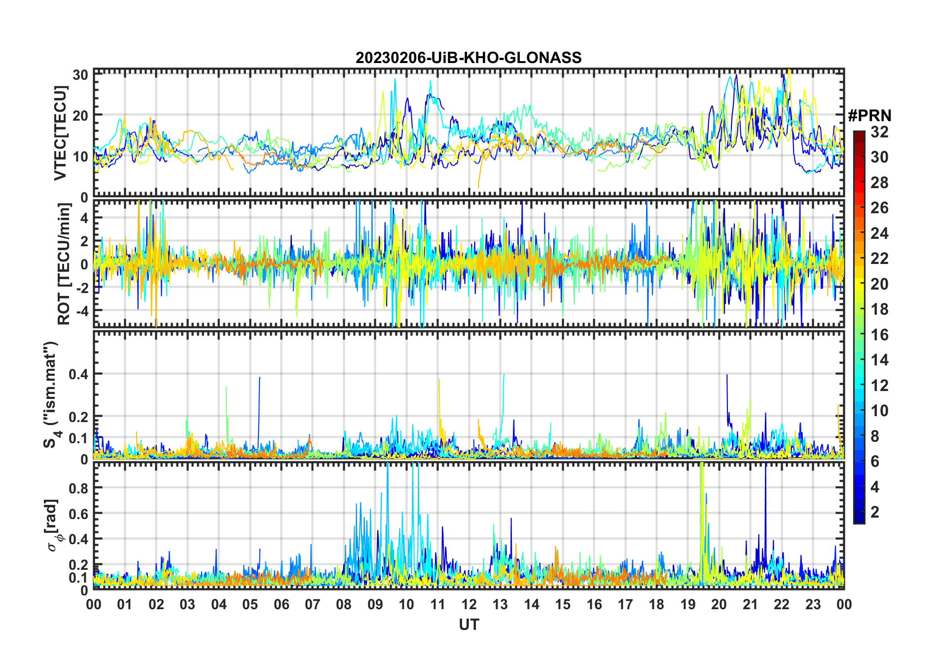938x655 pixels.
Task: Click the sigma-phi [rad] y-axis label
Action: point(52,525)
